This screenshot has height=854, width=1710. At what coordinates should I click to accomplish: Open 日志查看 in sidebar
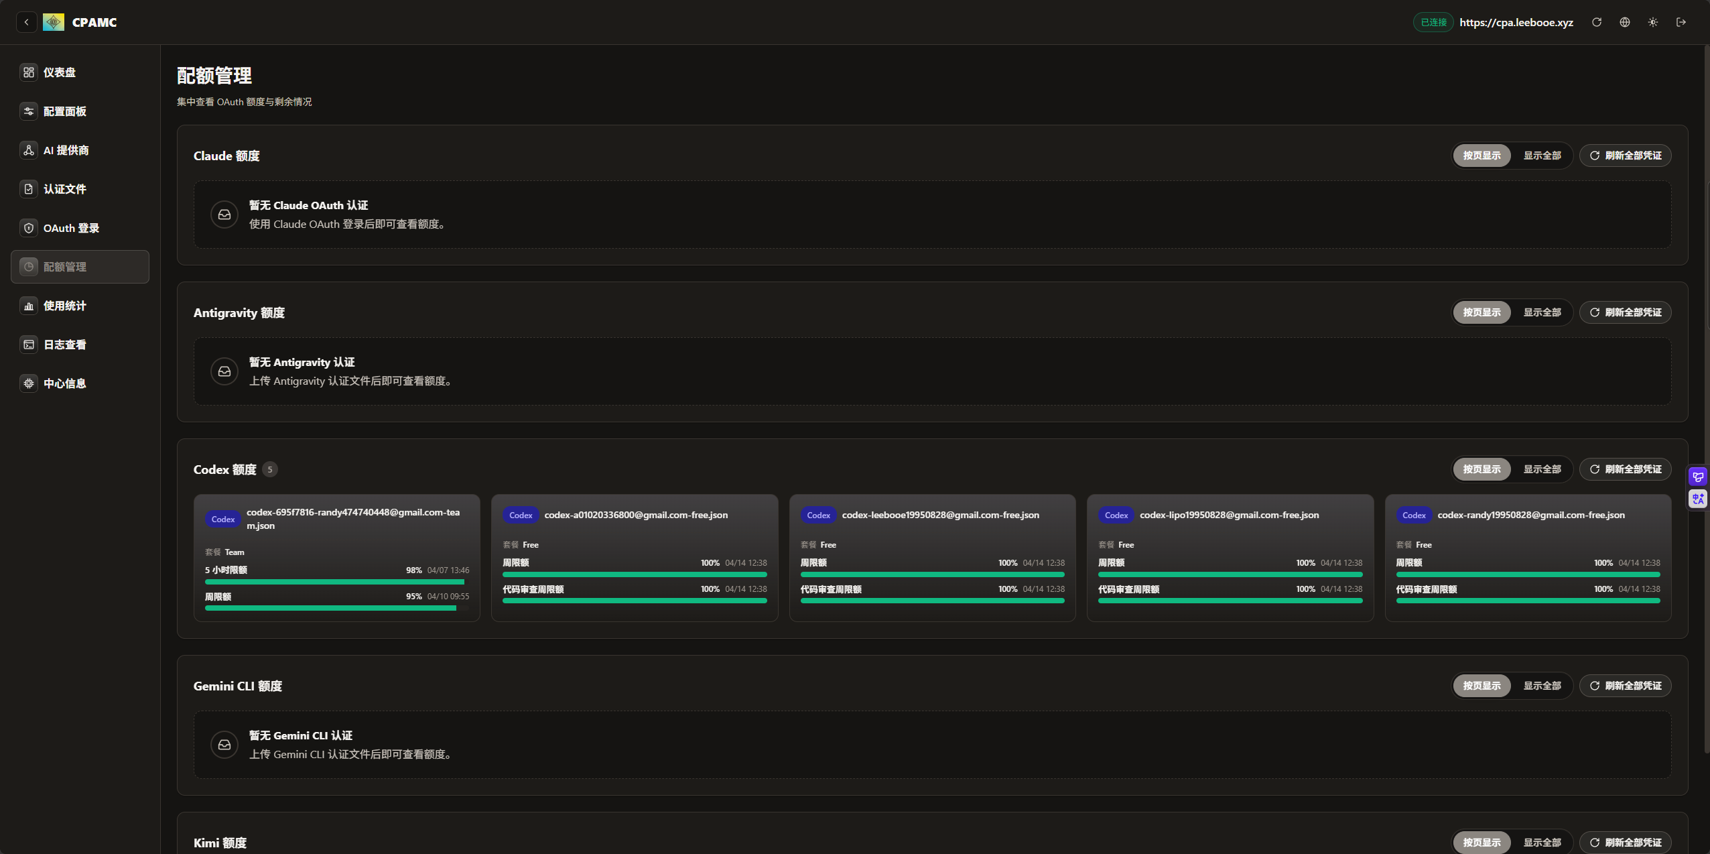coord(80,345)
